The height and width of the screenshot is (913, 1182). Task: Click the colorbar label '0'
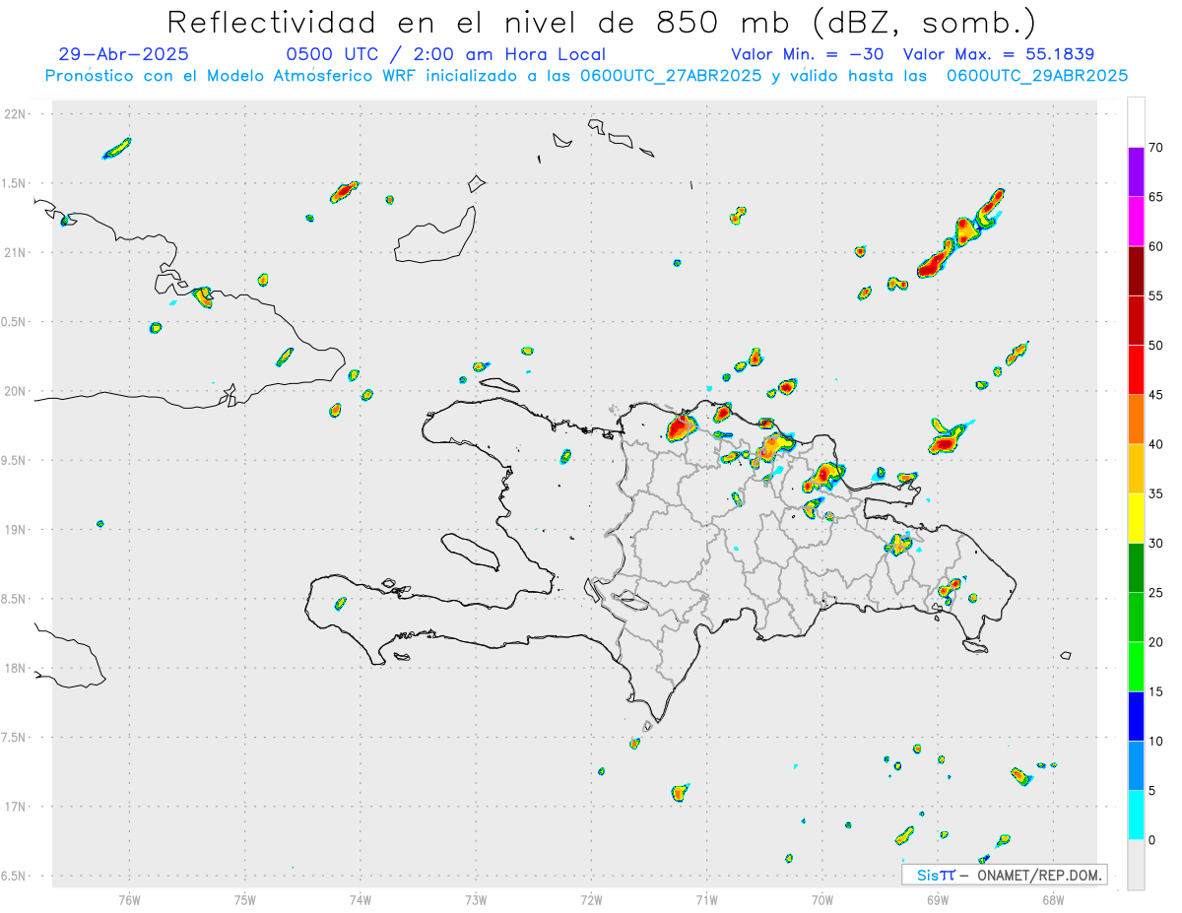[1151, 840]
